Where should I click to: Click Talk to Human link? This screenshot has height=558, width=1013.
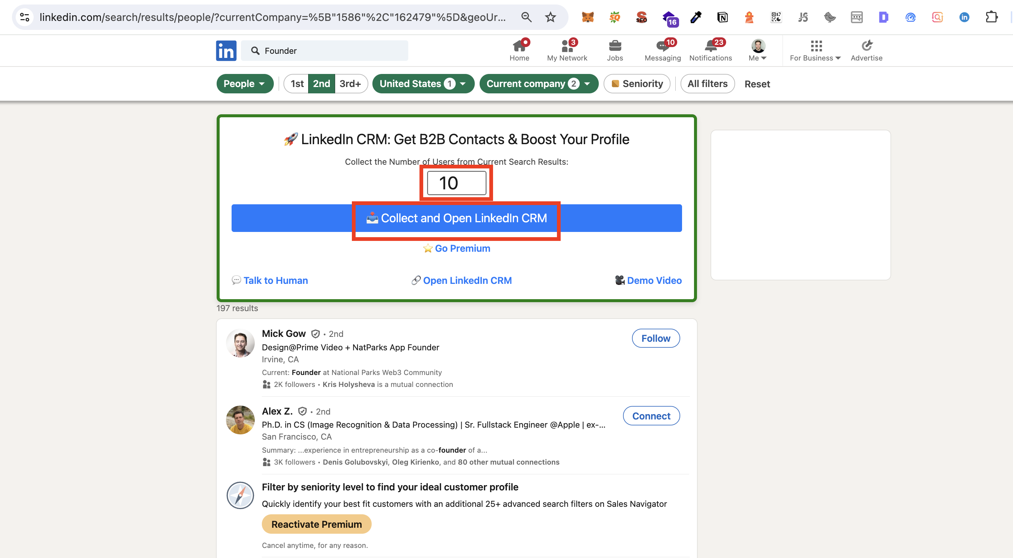point(270,281)
